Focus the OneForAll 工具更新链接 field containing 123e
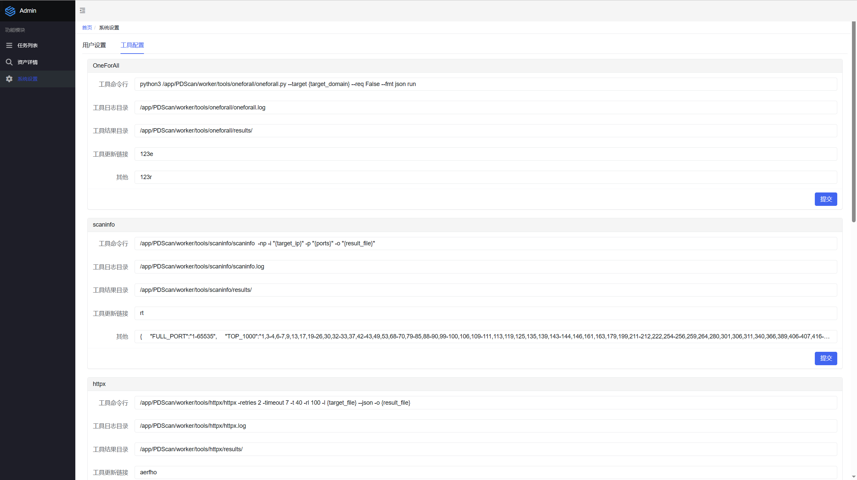The image size is (857, 480). pos(485,154)
